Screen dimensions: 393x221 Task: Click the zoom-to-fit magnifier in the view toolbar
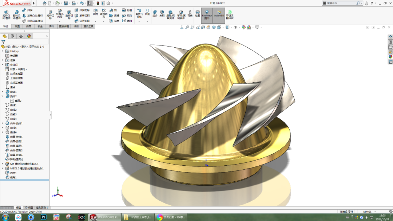(x=187, y=27)
